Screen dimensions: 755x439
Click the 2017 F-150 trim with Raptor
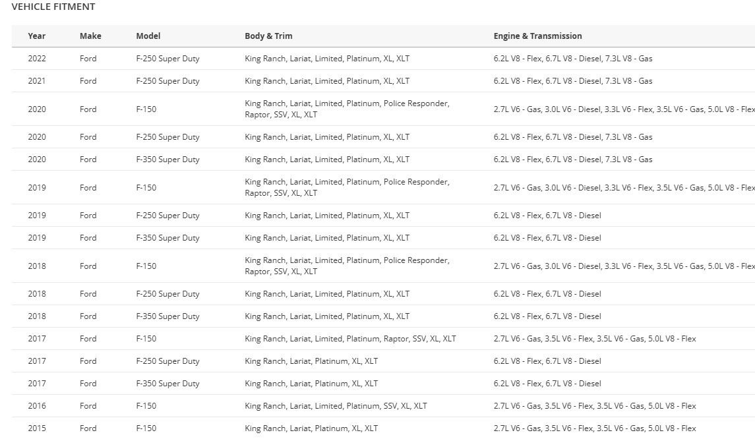point(351,339)
